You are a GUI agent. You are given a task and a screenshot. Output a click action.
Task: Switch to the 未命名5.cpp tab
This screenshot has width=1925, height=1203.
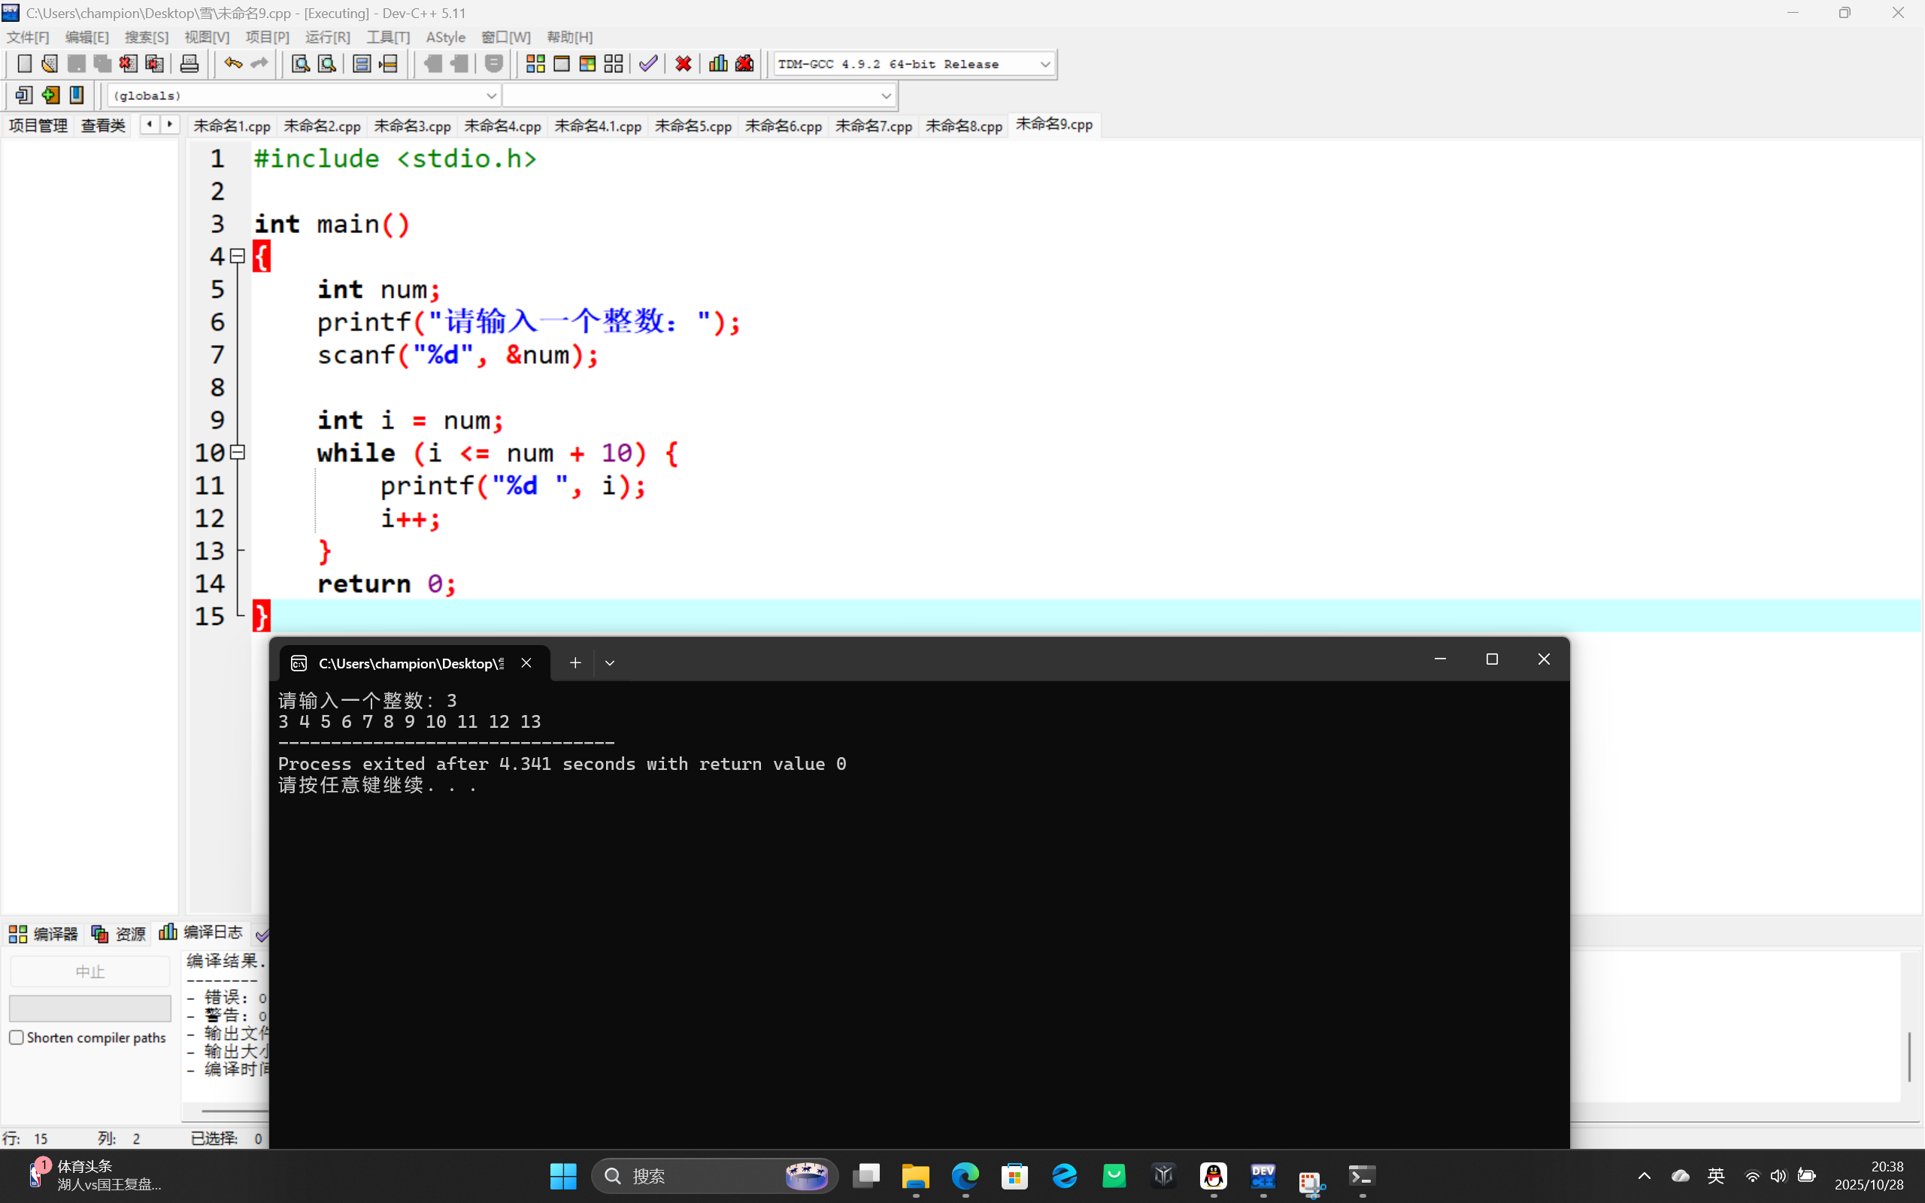click(x=692, y=126)
